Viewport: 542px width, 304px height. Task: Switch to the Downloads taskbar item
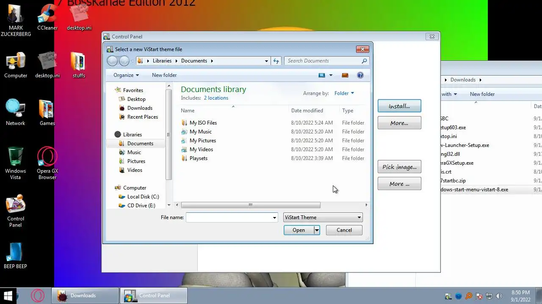point(85,296)
